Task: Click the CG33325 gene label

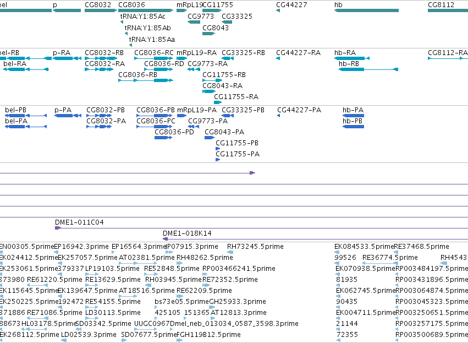Action: tap(237, 16)
